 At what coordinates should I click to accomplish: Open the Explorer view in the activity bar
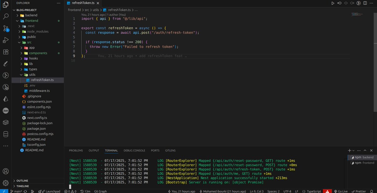(x=5, y=5)
